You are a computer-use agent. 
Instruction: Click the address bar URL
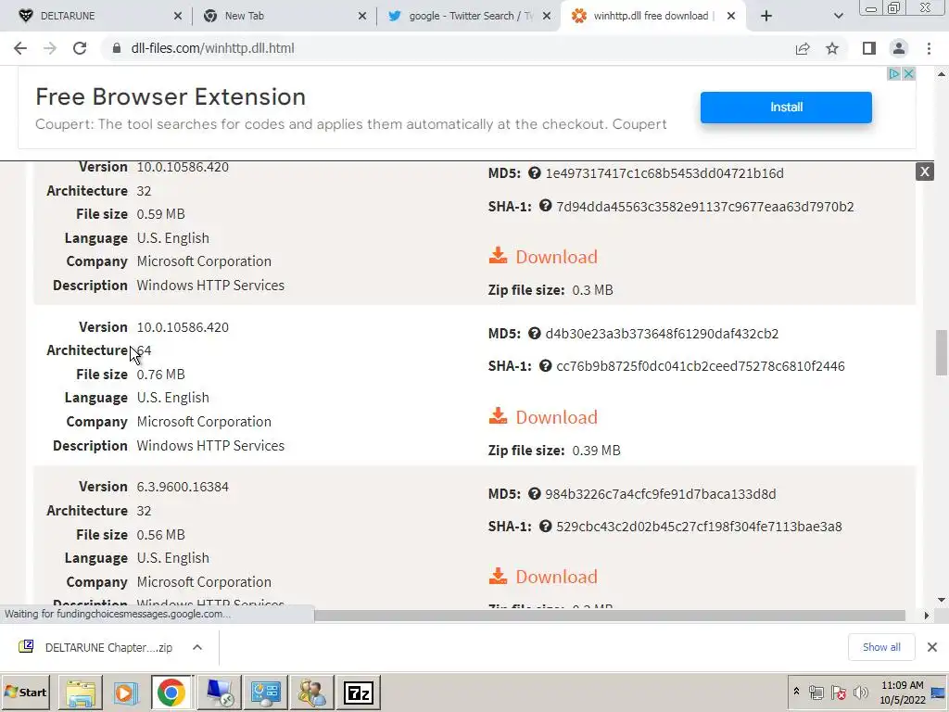[212, 48]
